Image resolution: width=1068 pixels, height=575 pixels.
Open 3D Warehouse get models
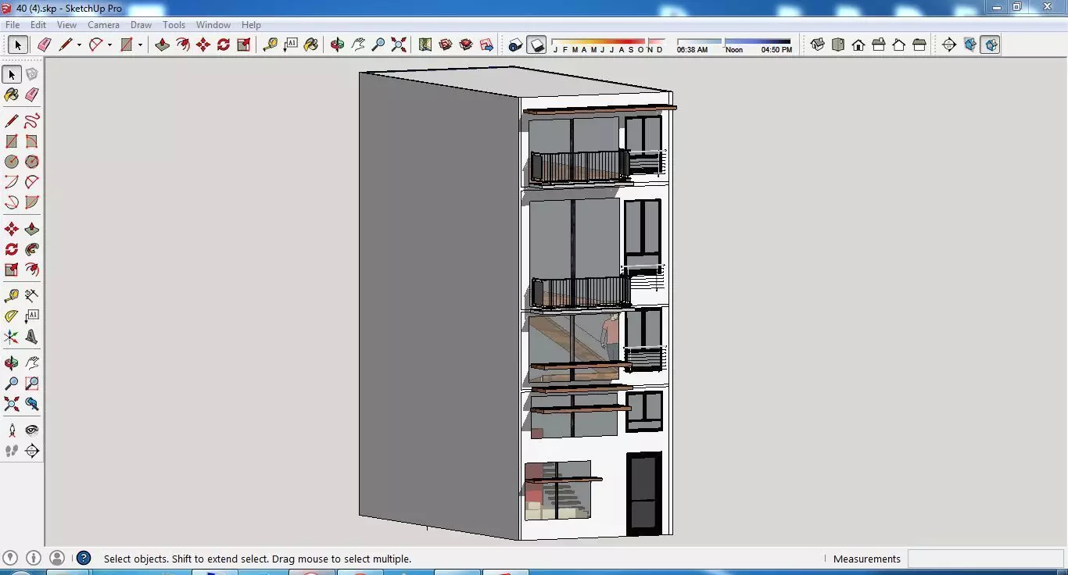[446, 45]
